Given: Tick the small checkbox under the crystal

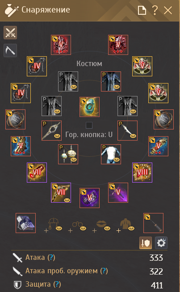Looking at the screenshot, I should [x=89, y=125].
